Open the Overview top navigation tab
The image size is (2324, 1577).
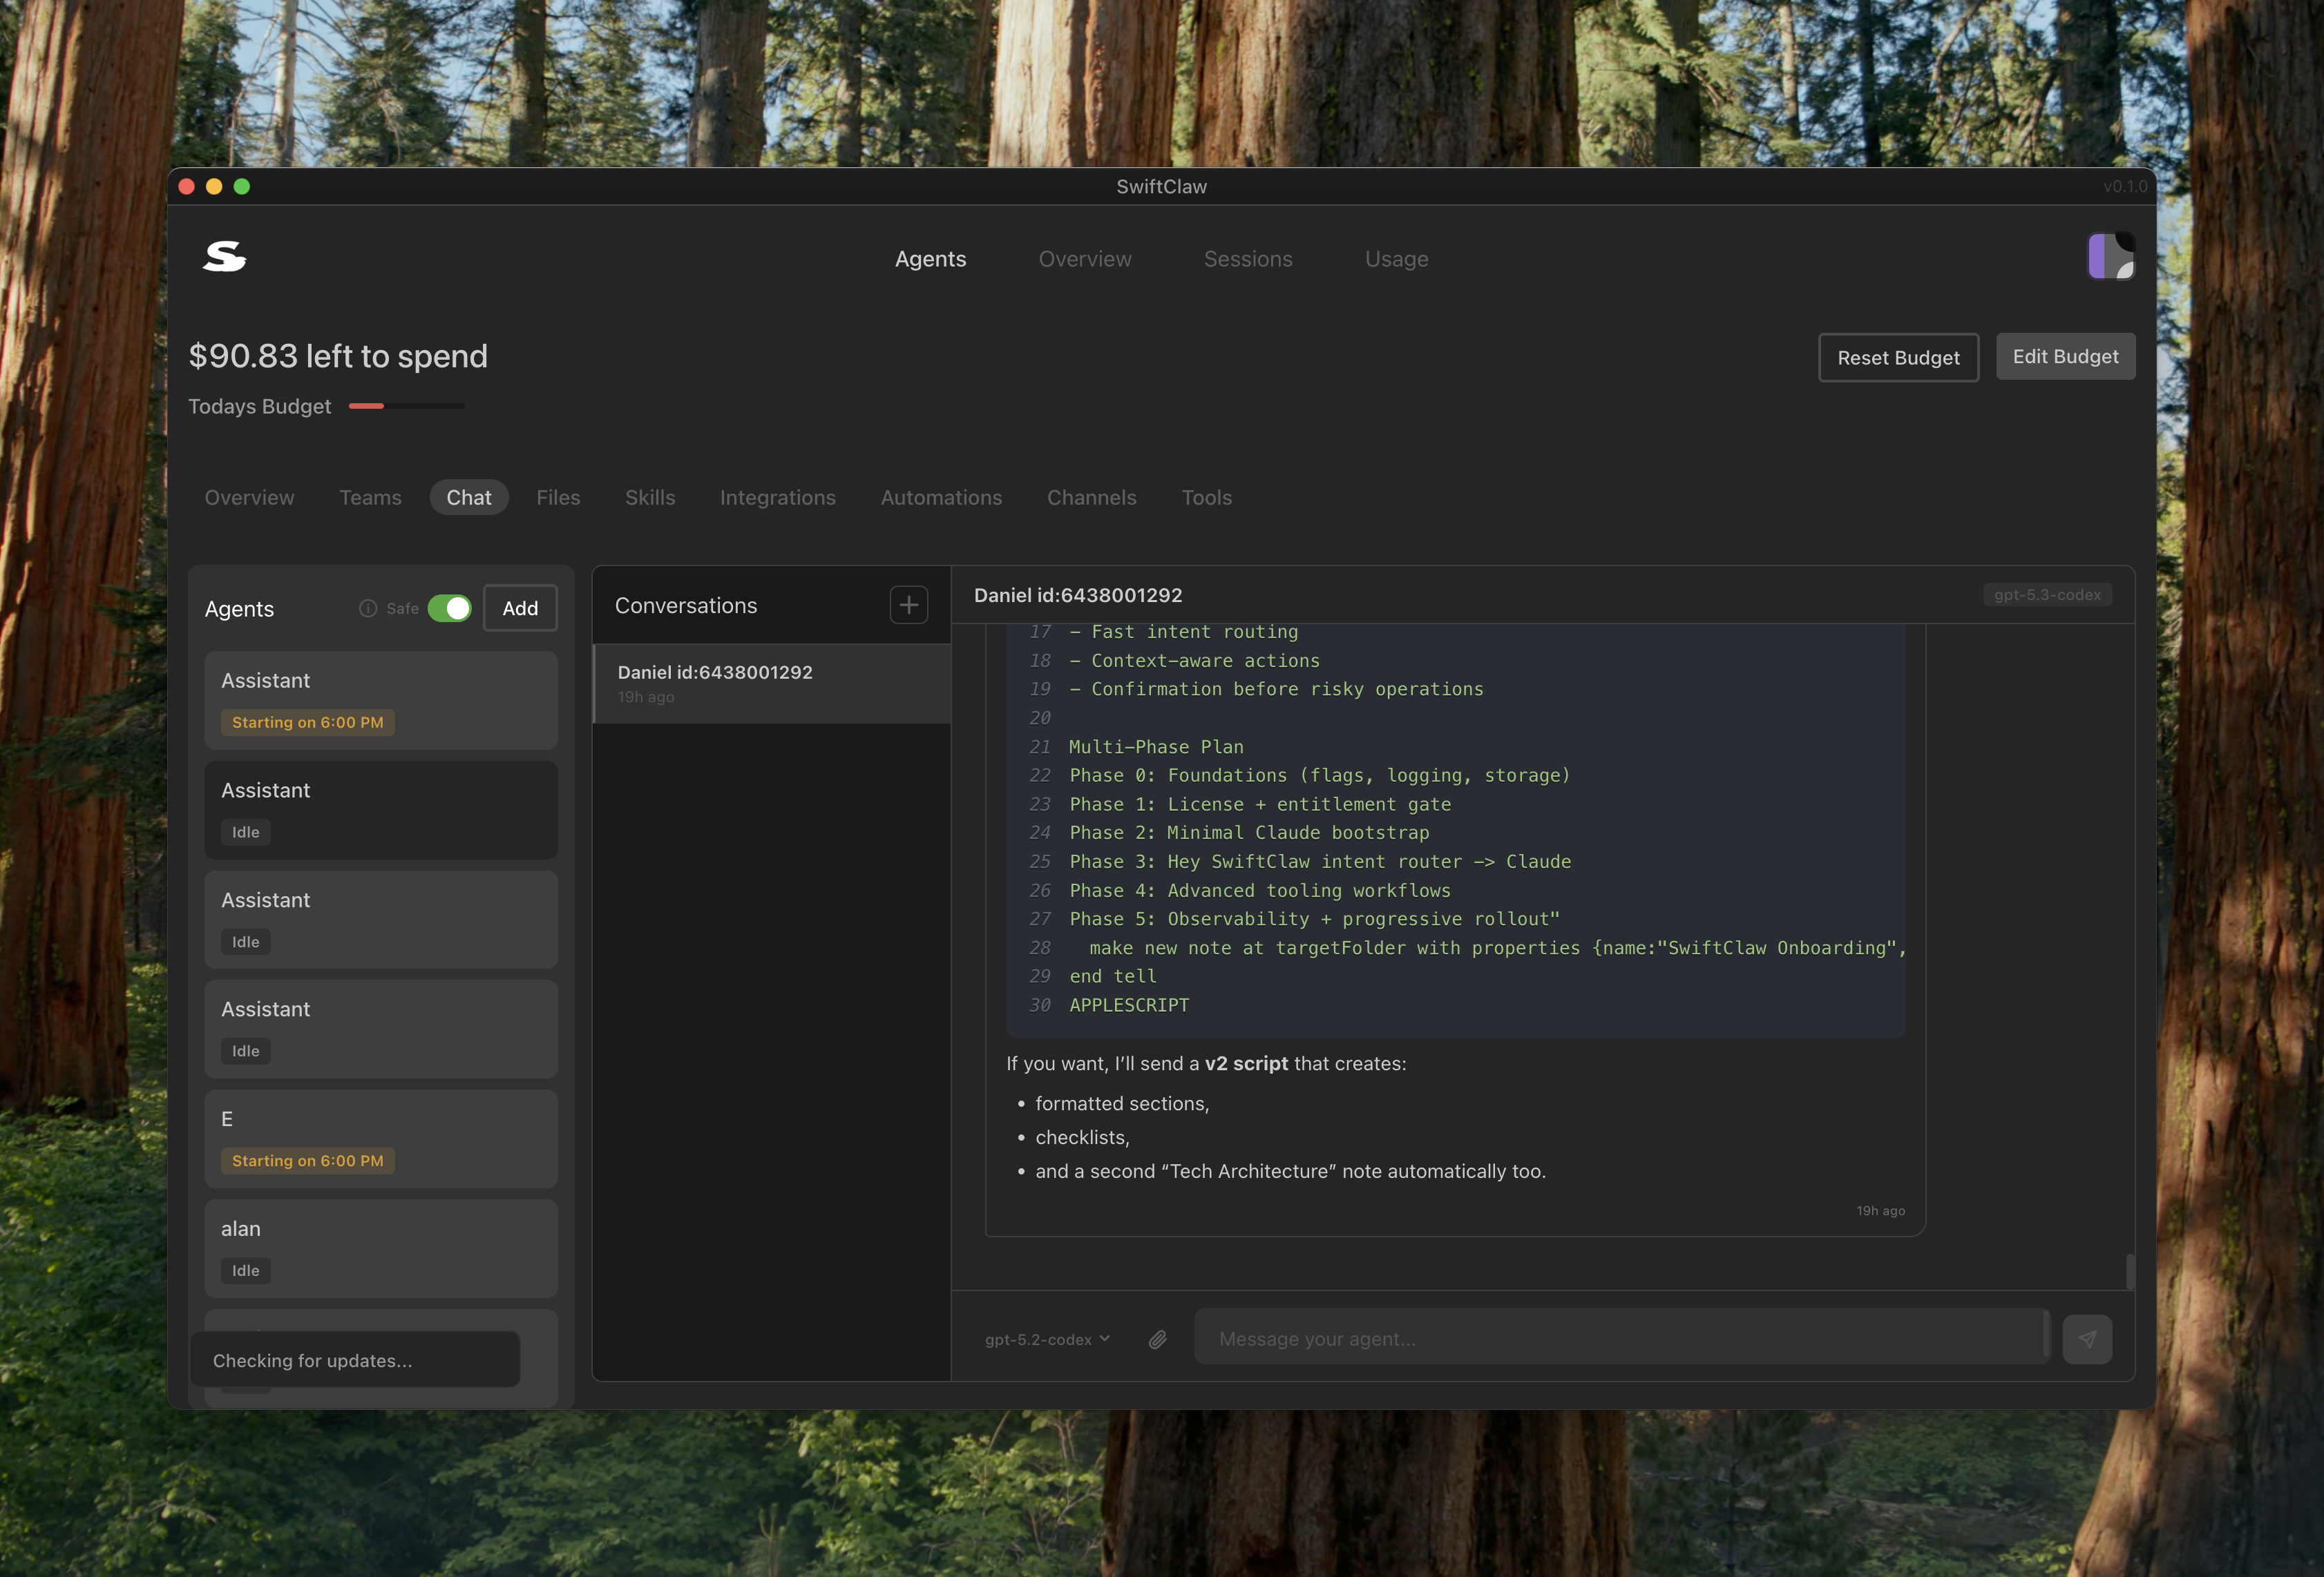pyautogui.click(x=1084, y=259)
